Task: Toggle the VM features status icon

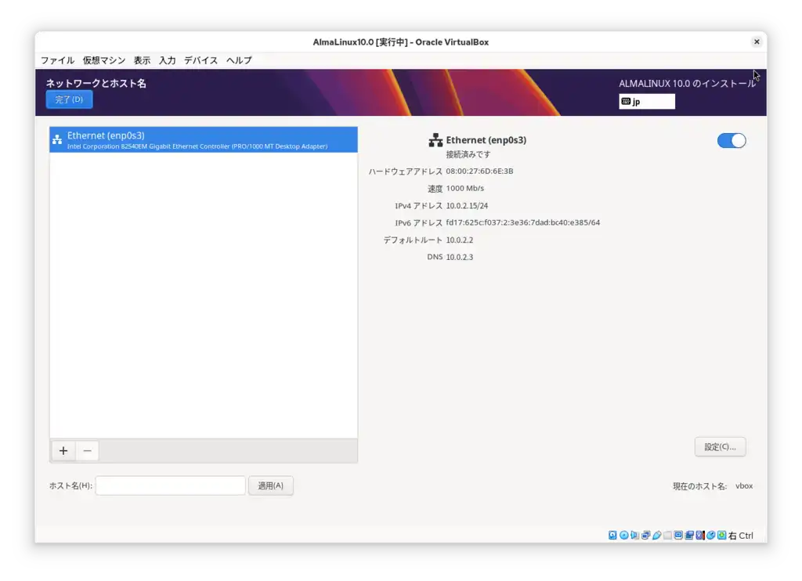Action: tap(699, 535)
